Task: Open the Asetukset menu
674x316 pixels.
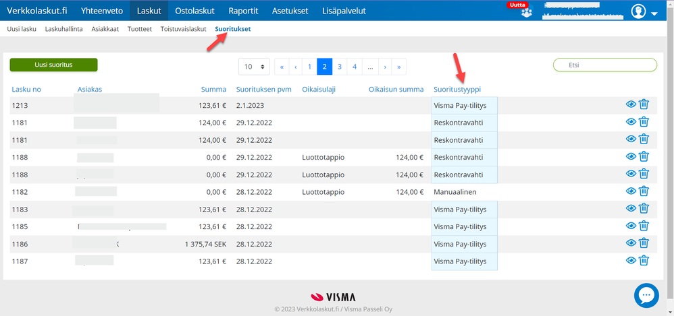Action: click(290, 11)
